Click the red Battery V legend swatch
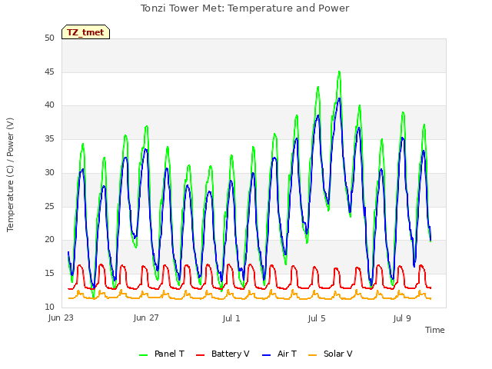Image resolution: width=492 pixels, height=369 pixels. [x=200, y=355]
